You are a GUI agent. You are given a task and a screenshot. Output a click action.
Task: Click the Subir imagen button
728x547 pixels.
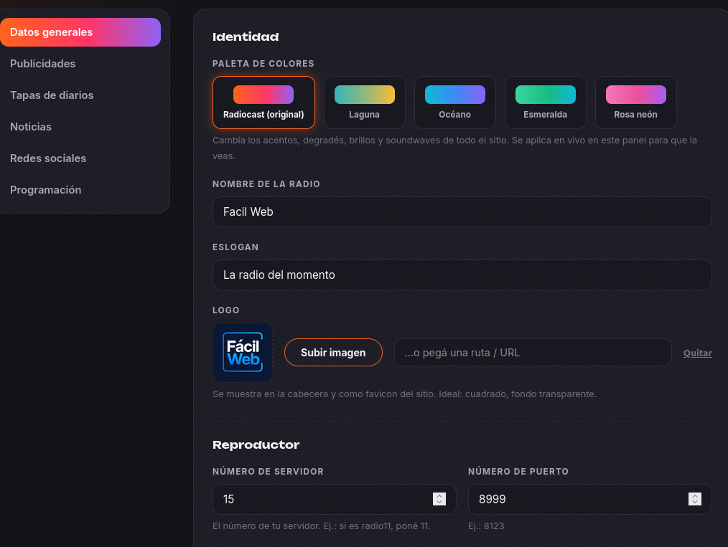pos(333,353)
